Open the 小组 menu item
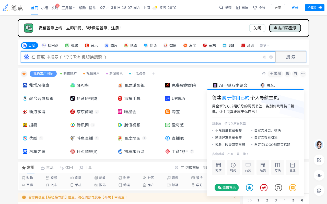327x204 pixels. coord(45,8)
